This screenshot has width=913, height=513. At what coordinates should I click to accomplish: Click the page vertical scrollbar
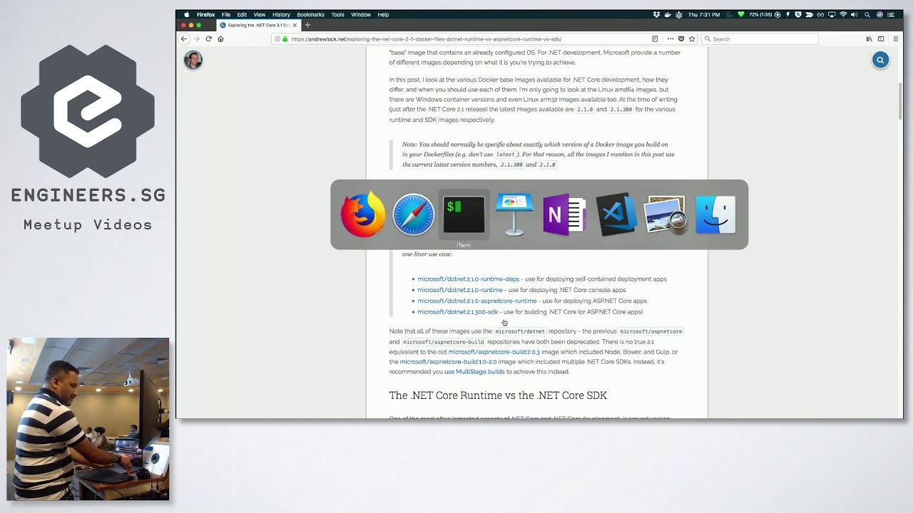tap(900, 100)
